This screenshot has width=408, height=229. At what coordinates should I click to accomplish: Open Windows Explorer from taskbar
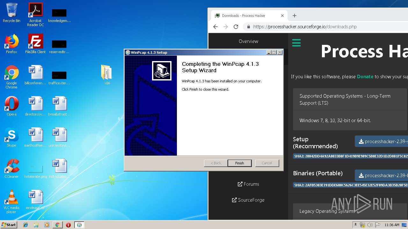[x=36, y=225]
